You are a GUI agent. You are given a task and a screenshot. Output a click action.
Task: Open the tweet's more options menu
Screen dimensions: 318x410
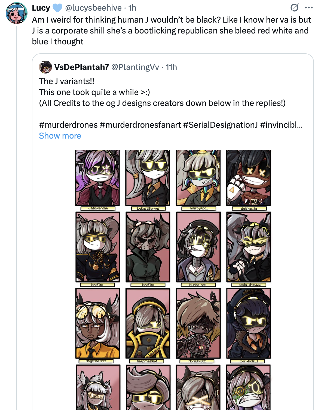[309, 8]
